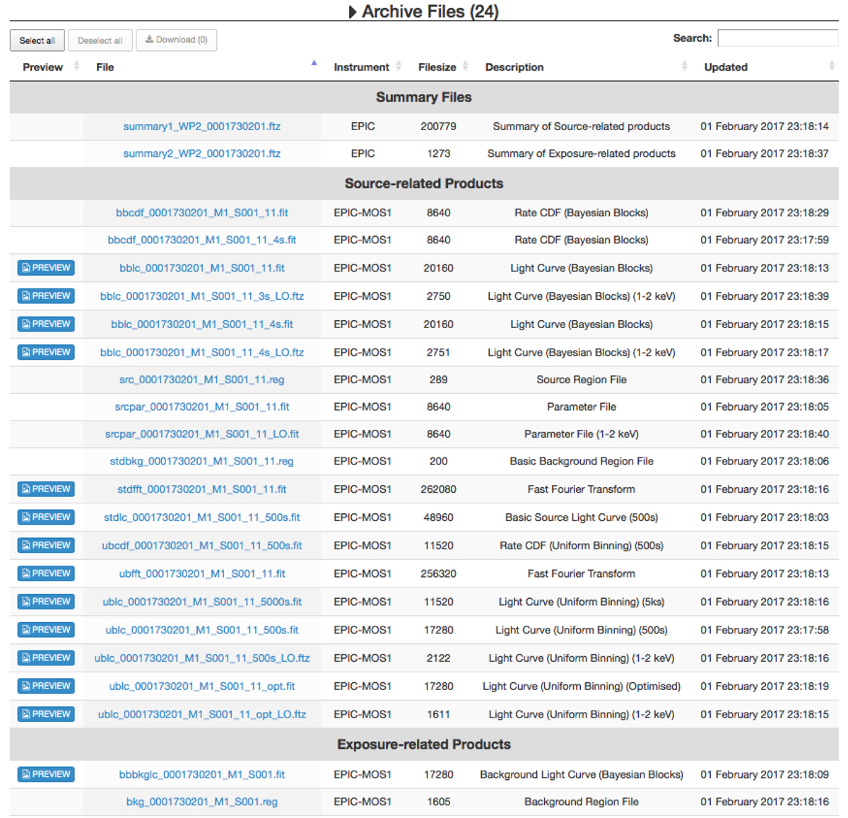Click the Source-related Products group header
The image size is (848, 818).
pos(424,184)
